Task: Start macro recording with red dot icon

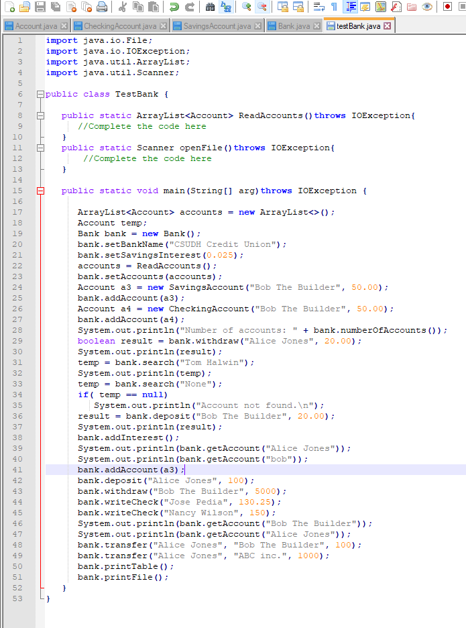Action: pos(448,7)
